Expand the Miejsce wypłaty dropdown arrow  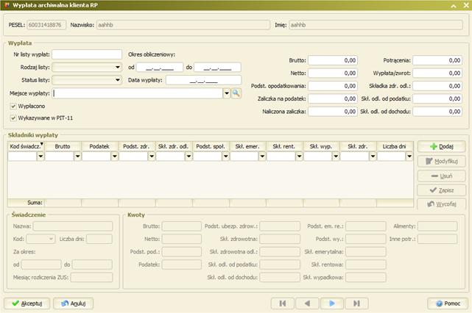click(x=227, y=93)
